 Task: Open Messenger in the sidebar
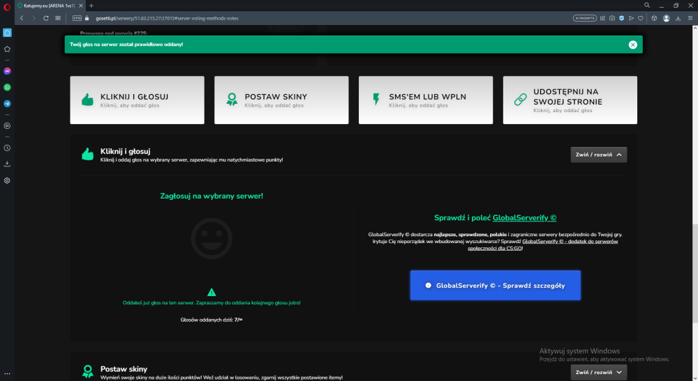click(7, 71)
